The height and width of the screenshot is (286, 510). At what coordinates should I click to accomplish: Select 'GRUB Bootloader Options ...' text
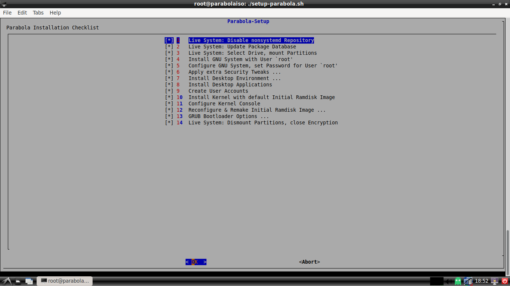coord(229,116)
